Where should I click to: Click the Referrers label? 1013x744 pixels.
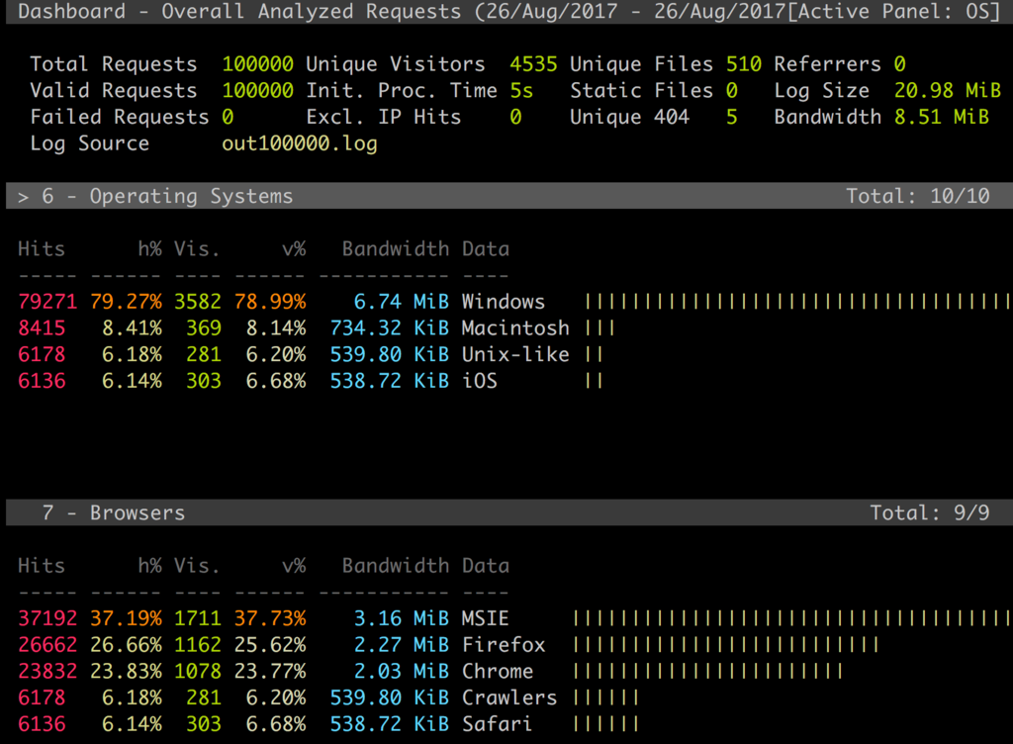coord(828,64)
